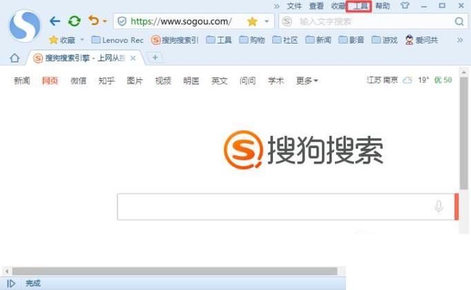
Task: Click the 搜狗搜索 logo
Action: click(x=303, y=150)
